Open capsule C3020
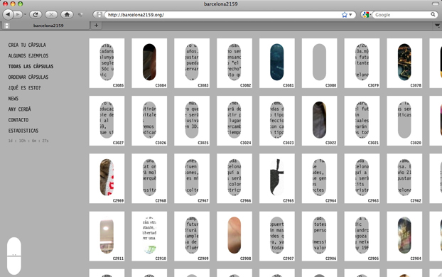Screen dimensions: 442x277 click(404, 121)
